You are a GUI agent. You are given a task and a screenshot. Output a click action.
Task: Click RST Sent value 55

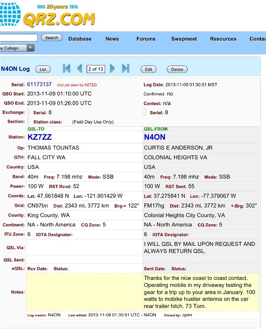click(x=191, y=186)
